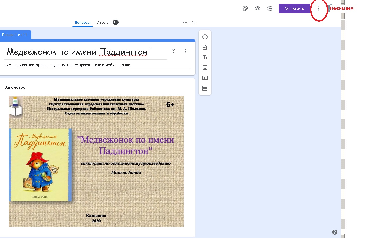The width and height of the screenshot is (365, 239).
Task: Switch to the Ответы tab
Action: 103,22
